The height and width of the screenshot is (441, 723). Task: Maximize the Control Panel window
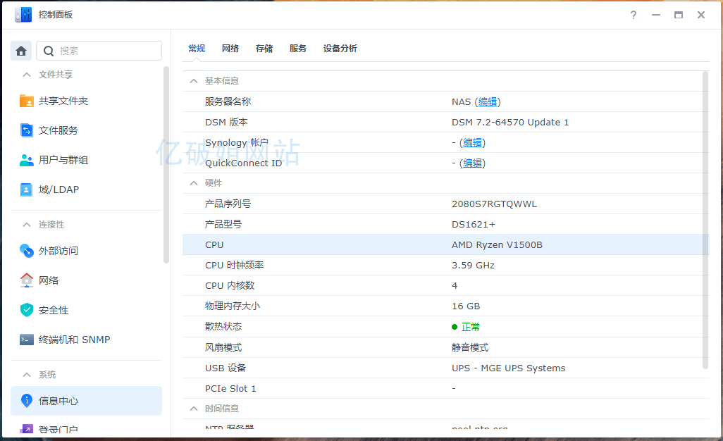pyautogui.click(x=679, y=15)
